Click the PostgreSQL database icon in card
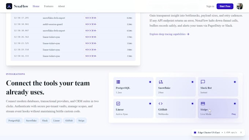 pyautogui.click(x=118, y=82)
